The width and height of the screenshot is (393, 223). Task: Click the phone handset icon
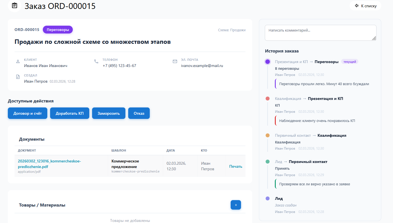[x=96, y=61]
